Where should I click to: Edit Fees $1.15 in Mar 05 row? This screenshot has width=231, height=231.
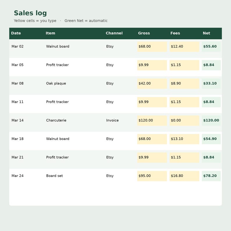click(x=184, y=65)
